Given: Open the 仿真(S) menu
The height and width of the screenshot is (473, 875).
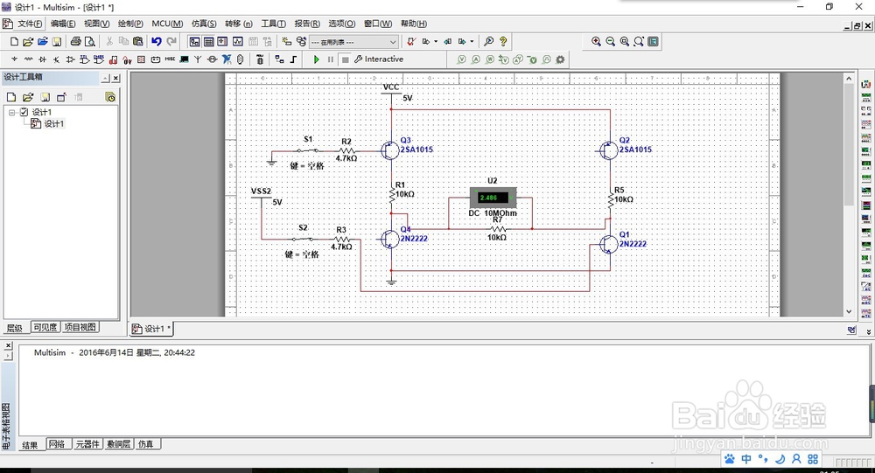Looking at the screenshot, I should click(x=204, y=24).
